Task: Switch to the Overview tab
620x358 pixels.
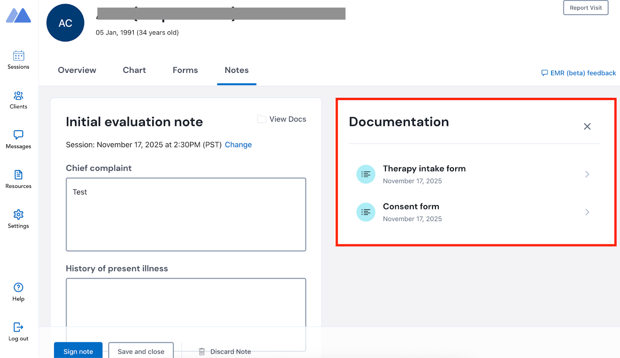Action: 77,70
